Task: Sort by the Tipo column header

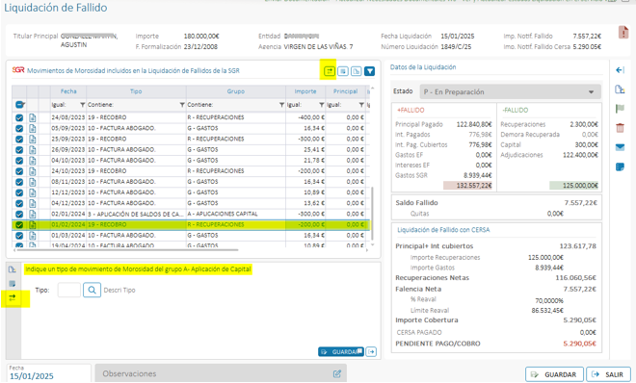Action: pos(136,91)
